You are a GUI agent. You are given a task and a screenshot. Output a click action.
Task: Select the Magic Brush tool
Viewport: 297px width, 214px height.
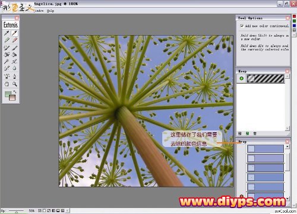point(7,47)
